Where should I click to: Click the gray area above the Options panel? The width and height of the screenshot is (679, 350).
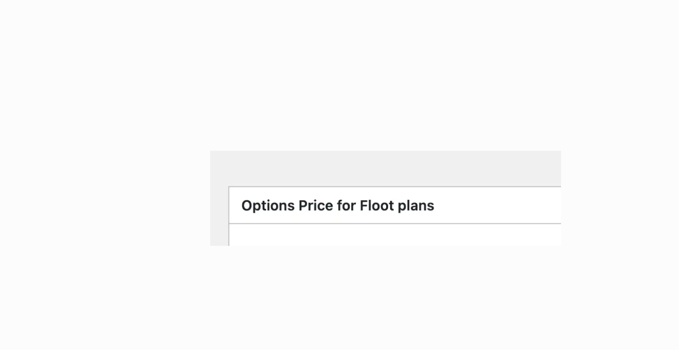coord(385,168)
